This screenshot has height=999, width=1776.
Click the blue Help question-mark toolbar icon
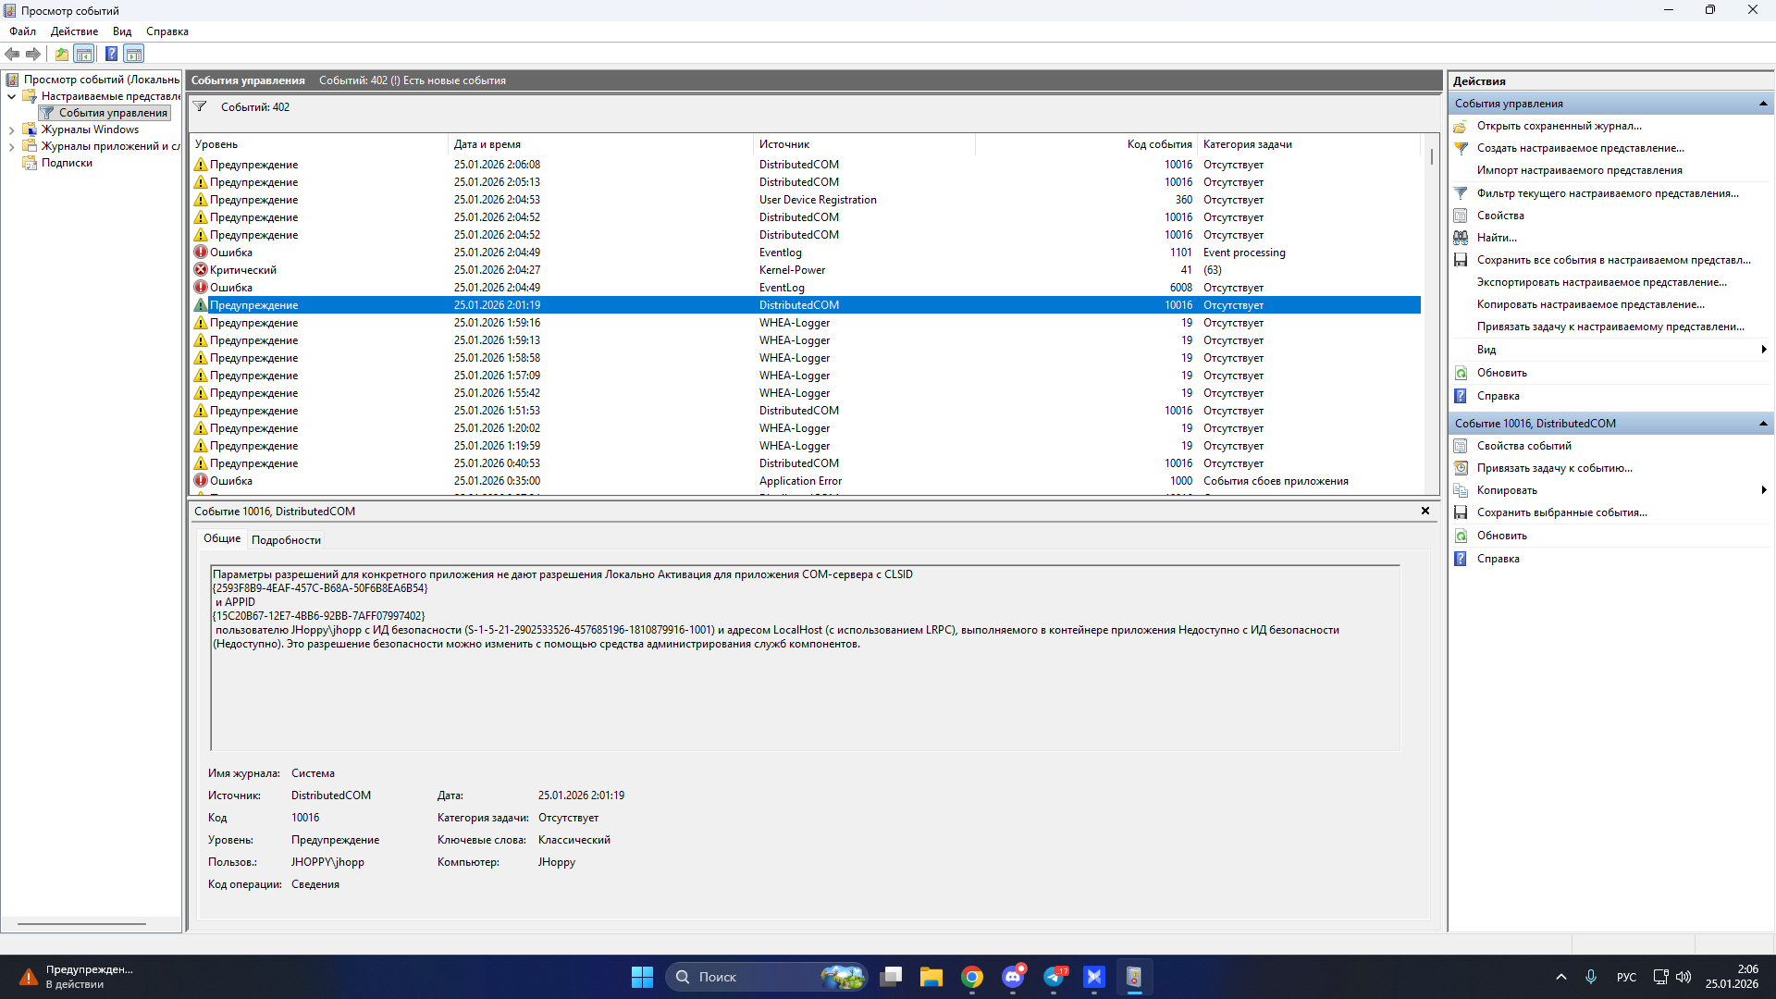(x=111, y=54)
